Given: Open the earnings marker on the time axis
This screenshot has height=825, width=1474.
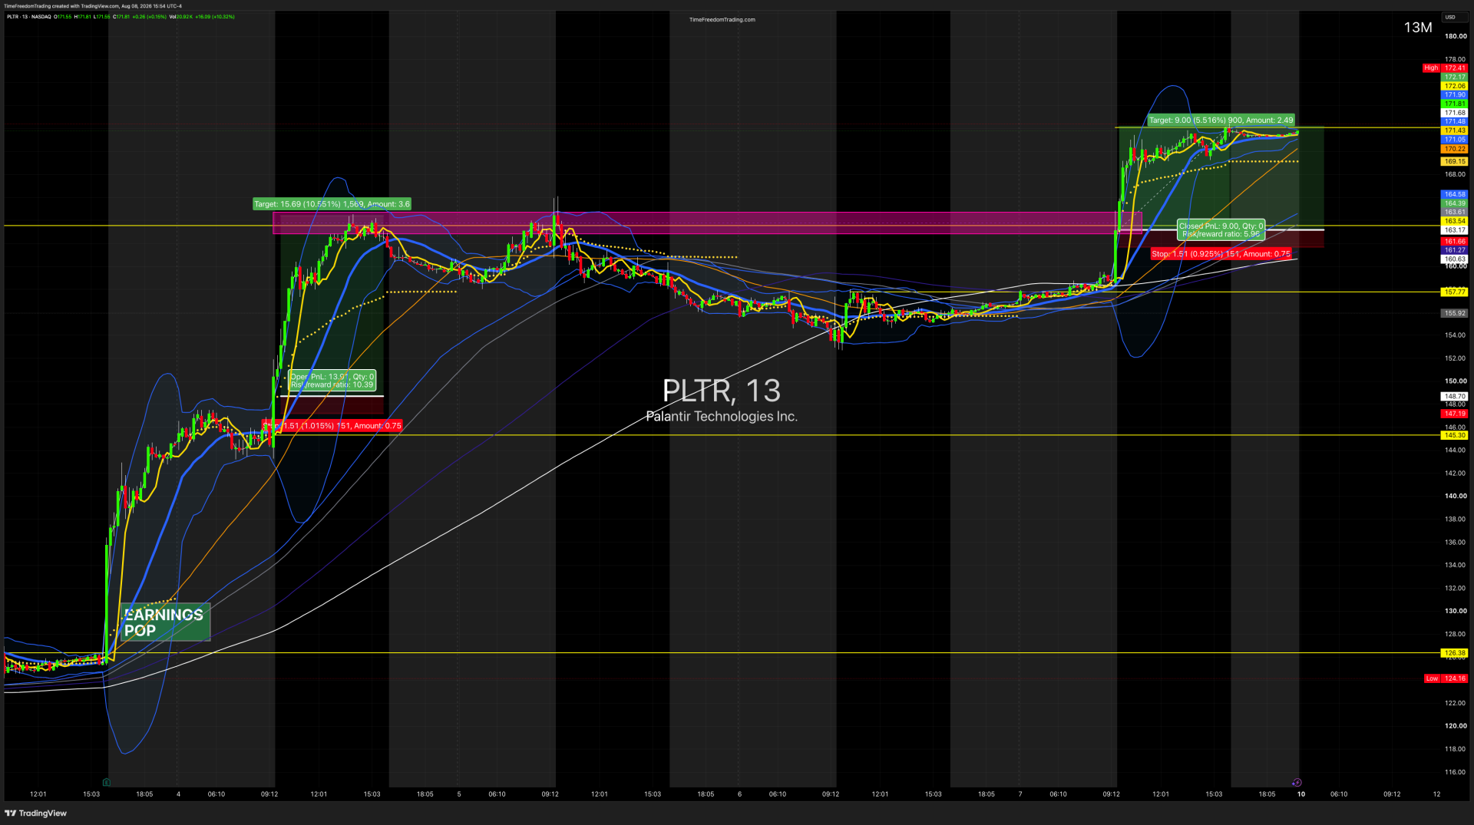Looking at the screenshot, I should tap(106, 782).
